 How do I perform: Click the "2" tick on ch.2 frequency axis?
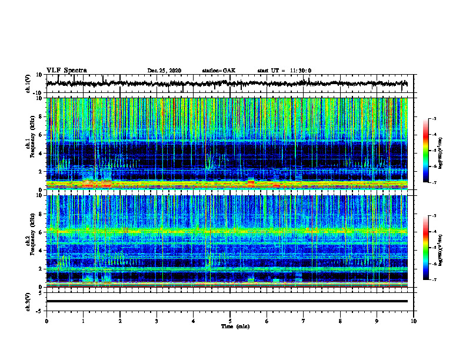pos(41,269)
